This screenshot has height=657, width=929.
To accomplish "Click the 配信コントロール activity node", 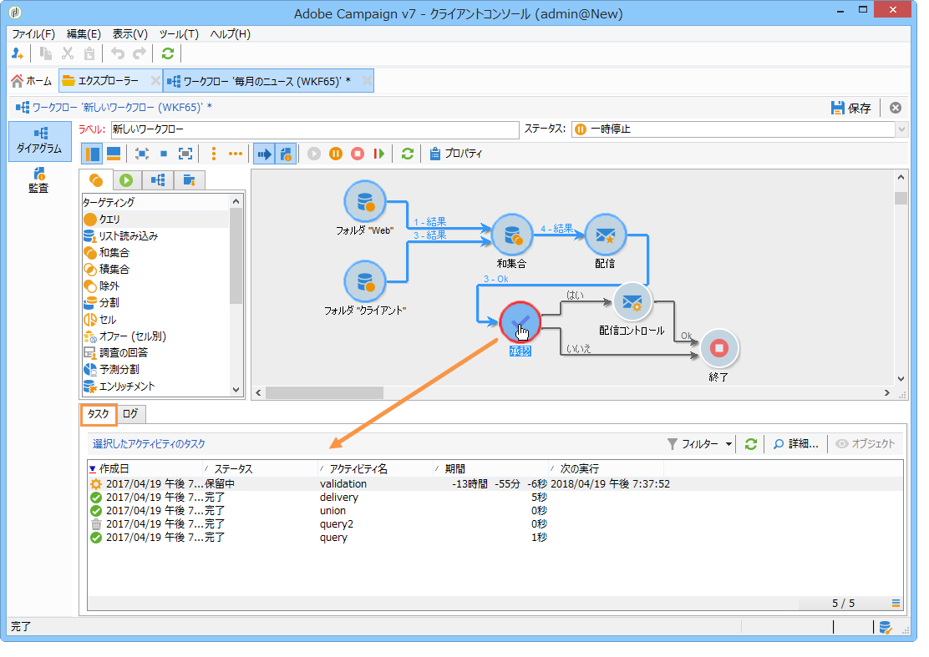I will [x=632, y=302].
